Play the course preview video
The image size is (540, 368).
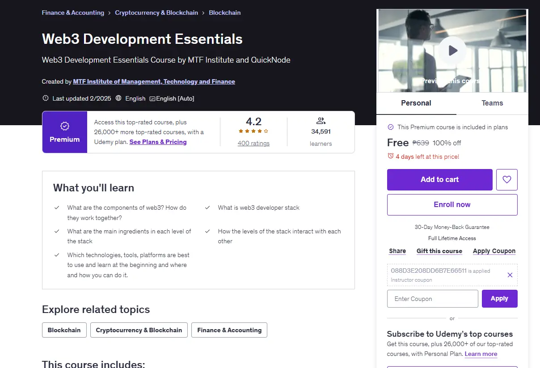point(452,50)
